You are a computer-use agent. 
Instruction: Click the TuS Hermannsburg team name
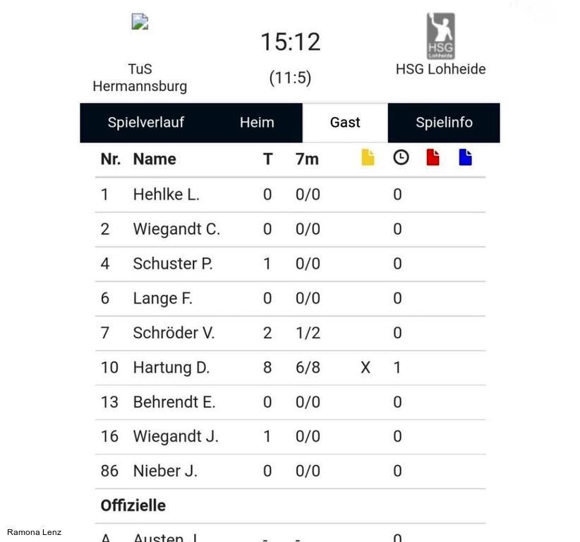point(140,78)
